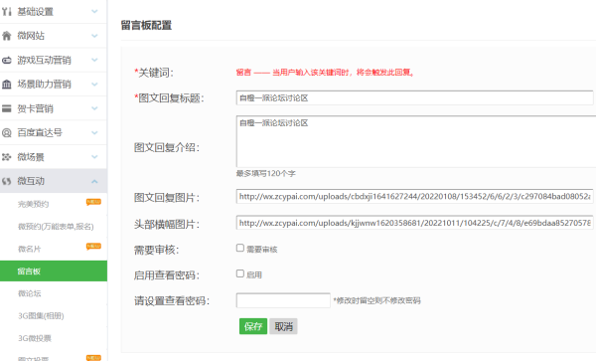Click the 请设置查看密码 password field
The image size is (596, 361).
coord(283,300)
